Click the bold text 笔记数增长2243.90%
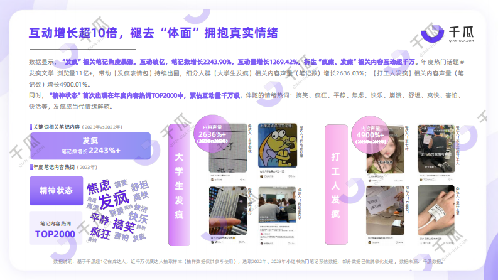Image resolution: width=498 pixels, height=280 pixels. coord(202,62)
